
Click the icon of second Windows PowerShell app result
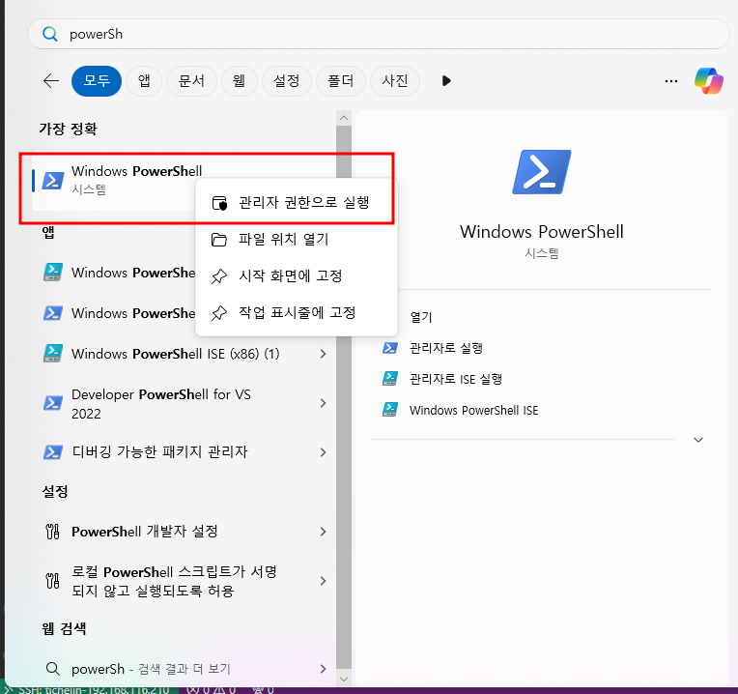pos(53,313)
